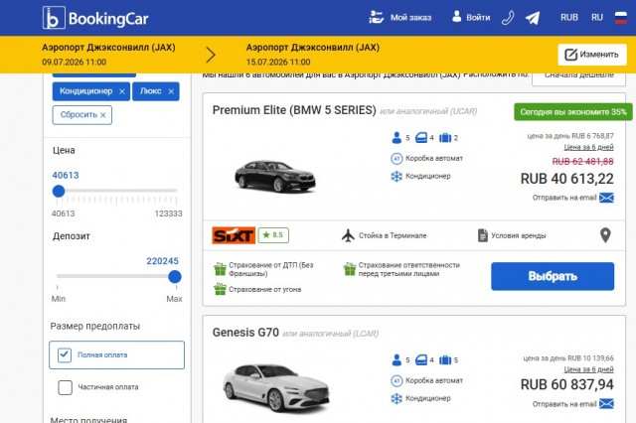The width and height of the screenshot is (636, 423).
Task: Remove the Люкс filter tag
Action: pyautogui.click(x=171, y=91)
